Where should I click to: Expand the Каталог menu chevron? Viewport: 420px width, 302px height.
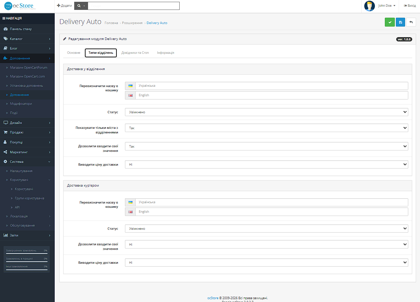[x=50, y=39]
